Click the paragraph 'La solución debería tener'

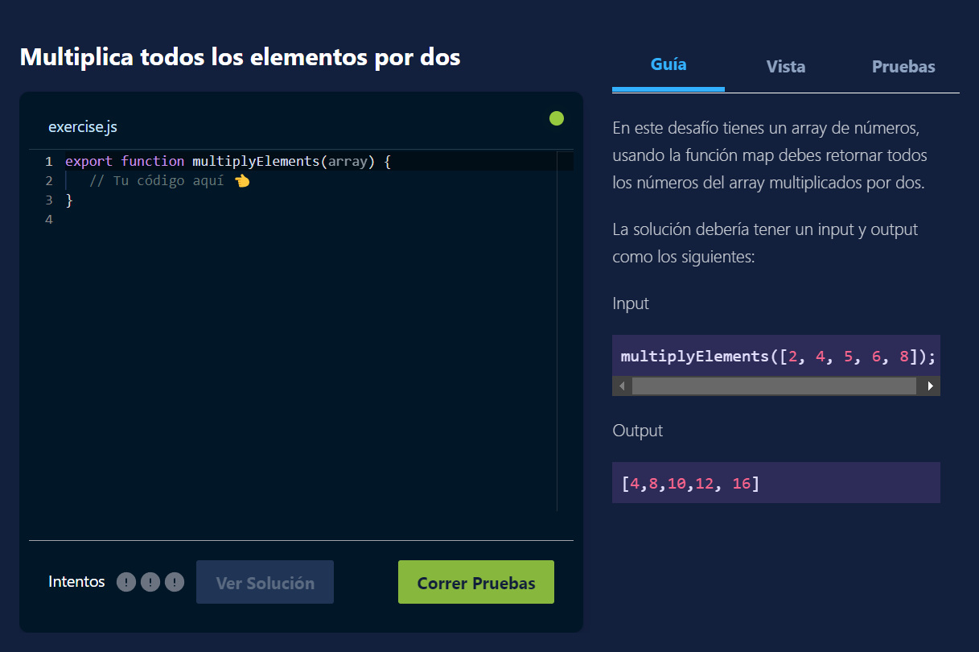coord(765,243)
